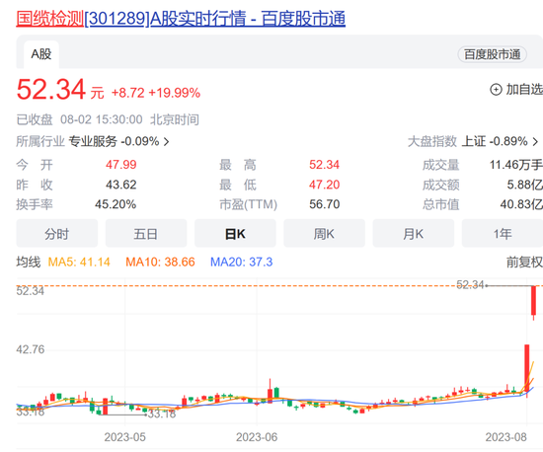The width and height of the screenshot is (543, 452).
Task: Expand the 专业服务 industry chevron
Action: [167, 142]
